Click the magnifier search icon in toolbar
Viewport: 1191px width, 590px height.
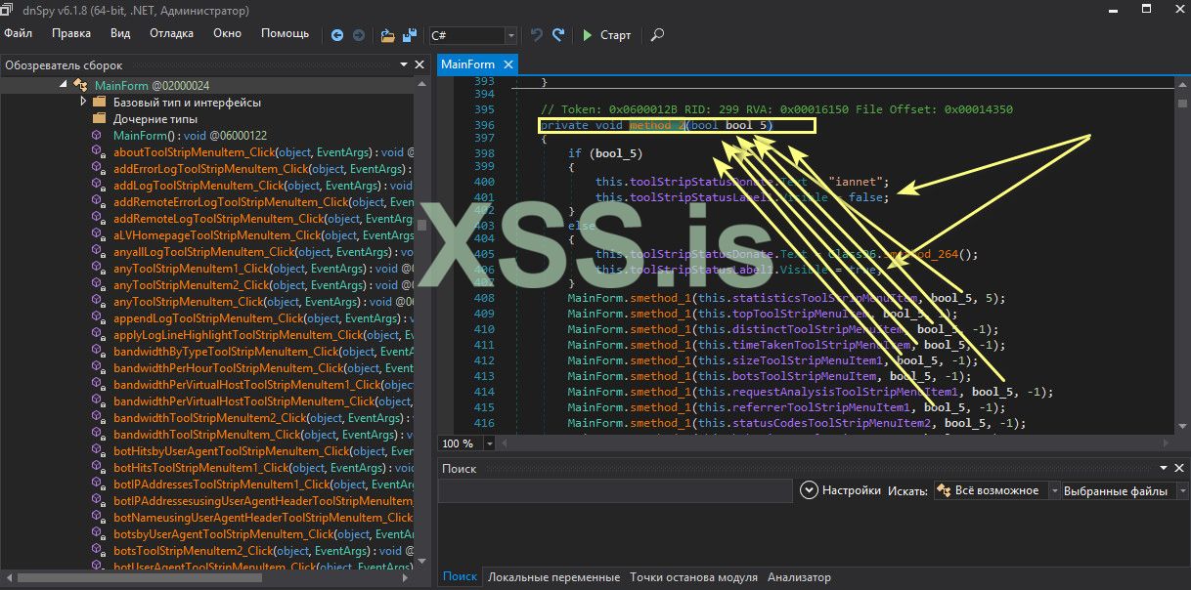point(657,35)
